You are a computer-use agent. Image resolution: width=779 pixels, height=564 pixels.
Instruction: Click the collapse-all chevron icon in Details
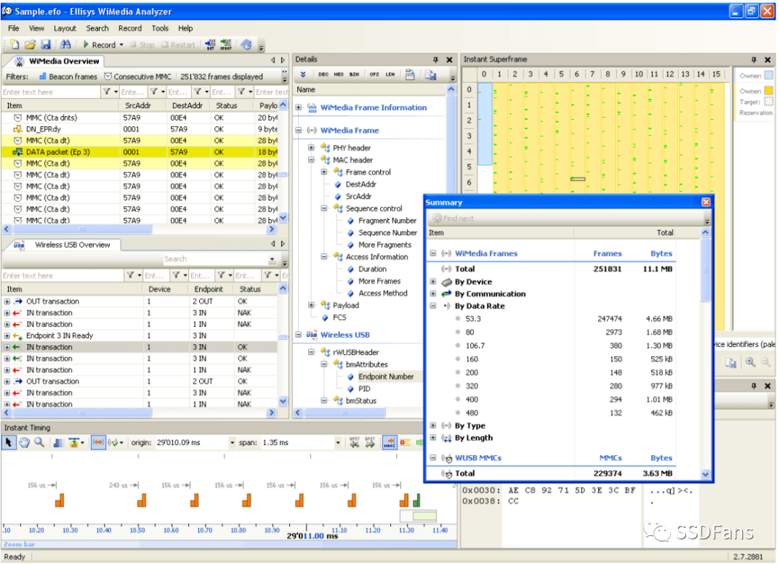pos(303,74)
